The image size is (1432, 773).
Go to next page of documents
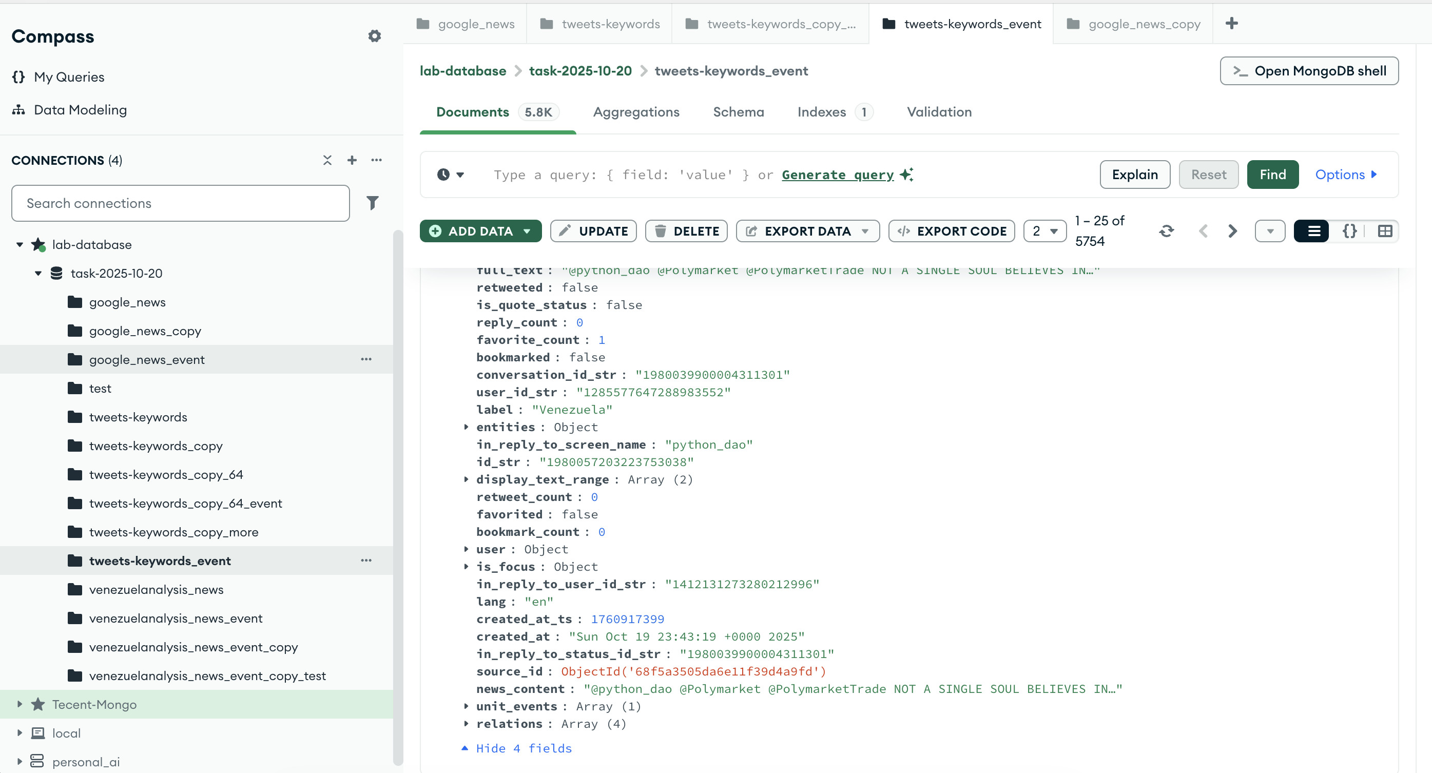tap(1232, 231)
